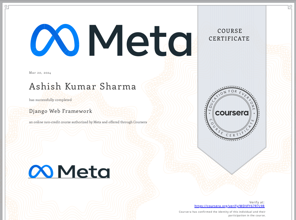Click the Coursera circular seal
The image size is (296, 220).
point(232,113)
